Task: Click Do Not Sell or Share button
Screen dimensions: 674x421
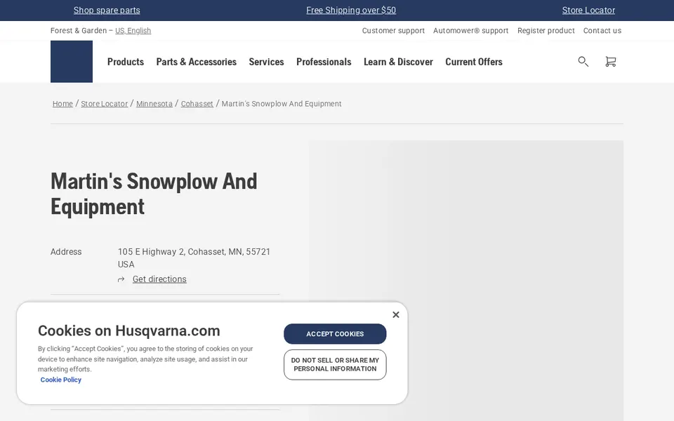Action: pos(335,365)
